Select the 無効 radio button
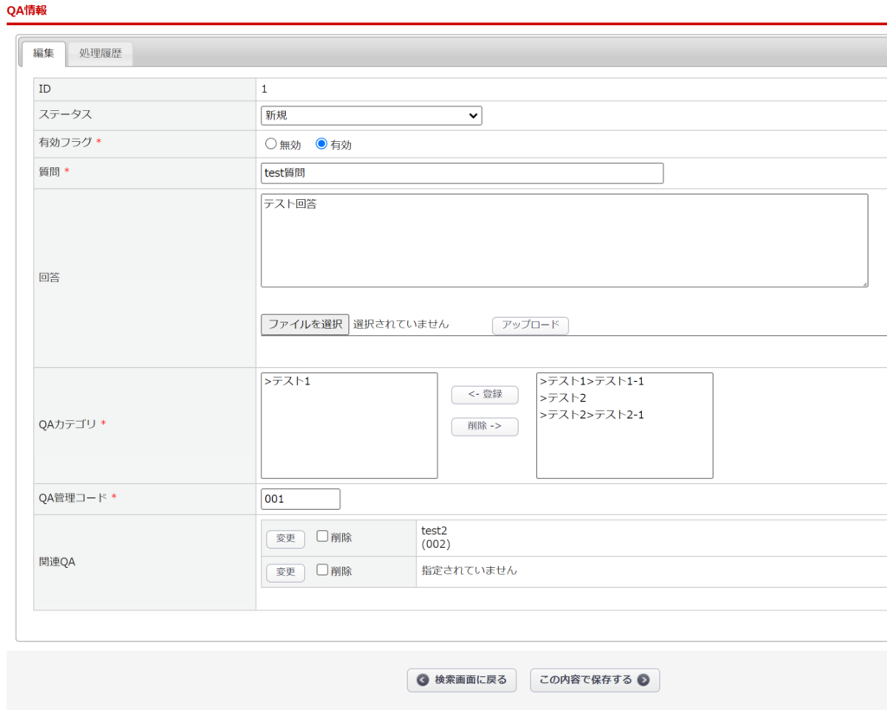This screenshot has width=887, height=710. pos(270,145)
